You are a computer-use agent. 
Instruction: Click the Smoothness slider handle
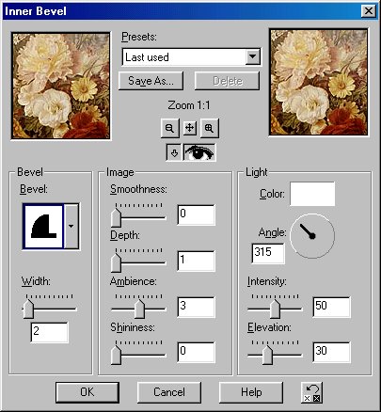click(x=116, y=217)
